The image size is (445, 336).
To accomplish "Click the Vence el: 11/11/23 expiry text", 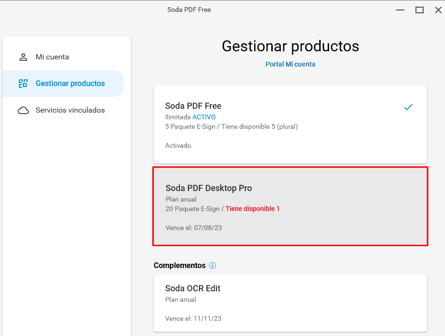I will click(193, 319).
